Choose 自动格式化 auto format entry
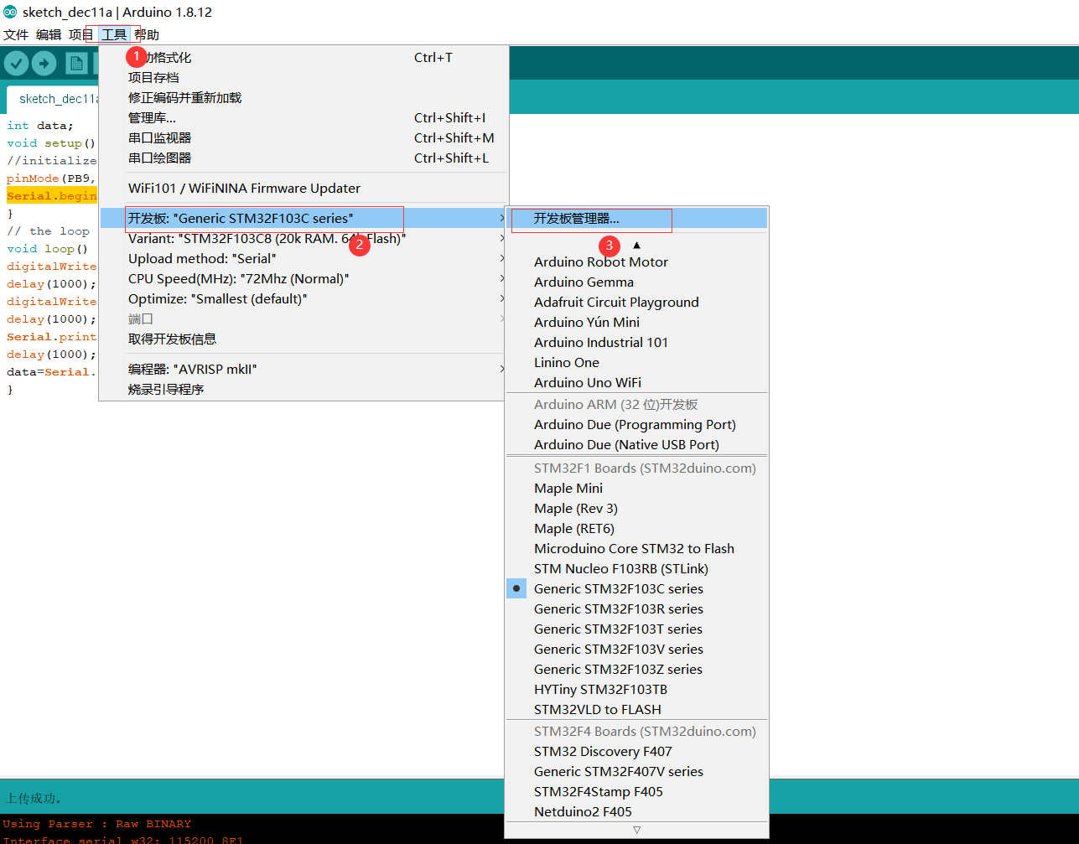 [303, 57]
